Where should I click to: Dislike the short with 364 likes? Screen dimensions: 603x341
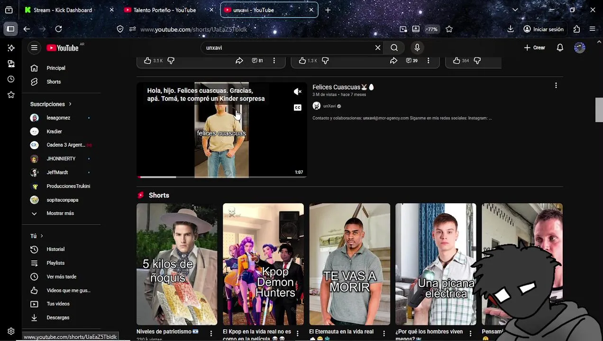coord(477,61)
